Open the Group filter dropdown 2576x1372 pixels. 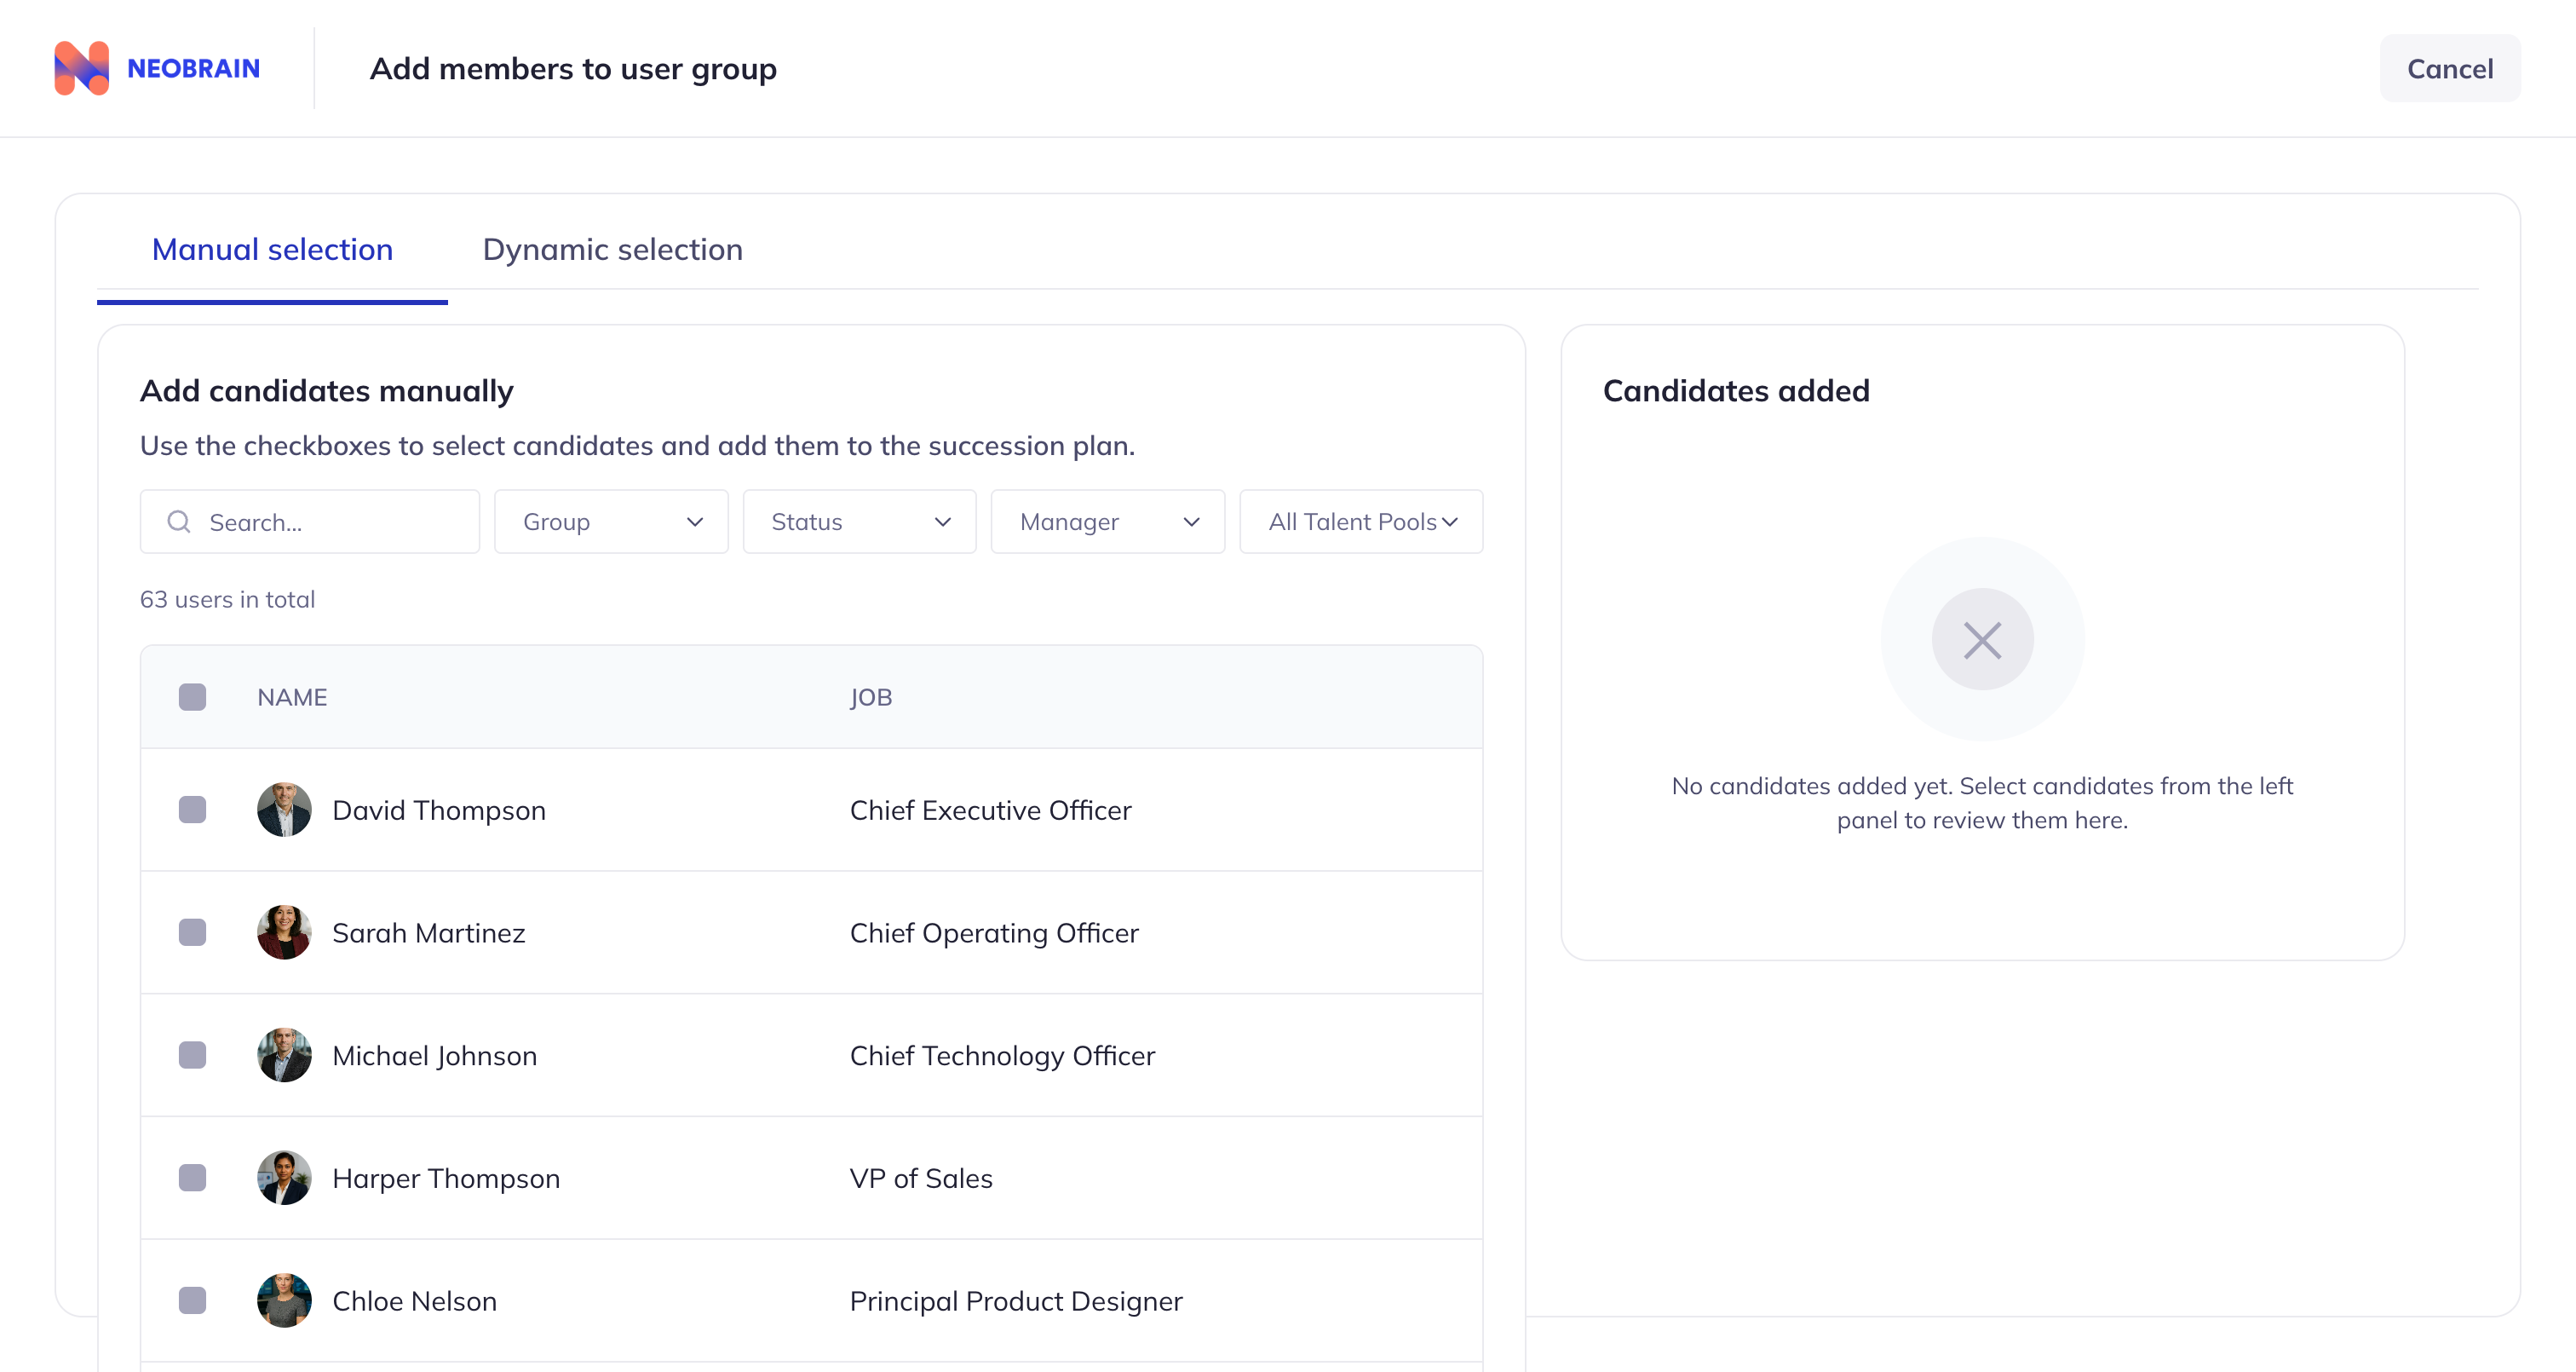coord(610,522)
